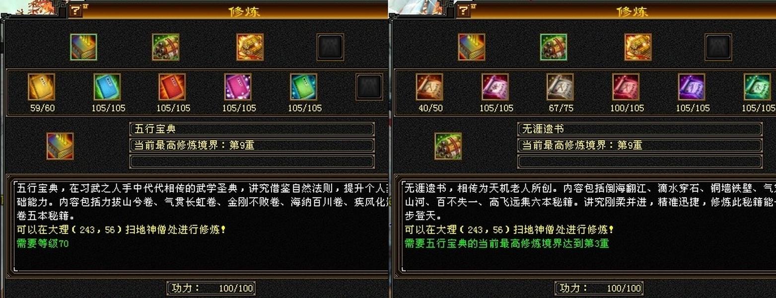Viewport: 776px width, 298px height.
Task: Click the scroll showing 40/50
Action: (x=429, y=87)
